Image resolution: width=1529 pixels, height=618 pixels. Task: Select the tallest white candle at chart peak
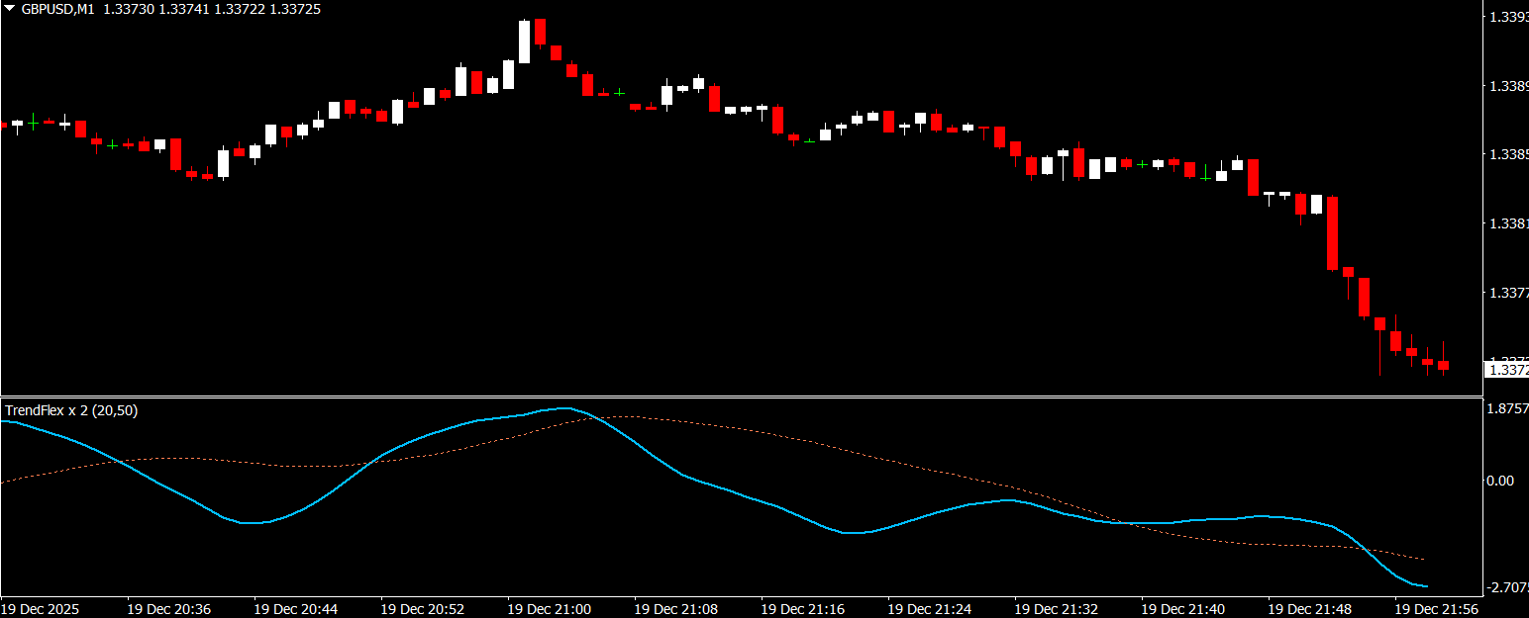pos(524,42)
